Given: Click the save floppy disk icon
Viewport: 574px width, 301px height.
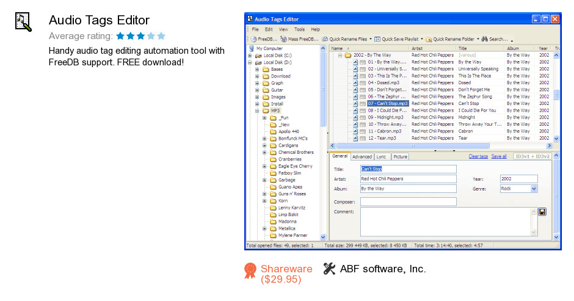Looking at the screenshot, I should click(542, 212).
